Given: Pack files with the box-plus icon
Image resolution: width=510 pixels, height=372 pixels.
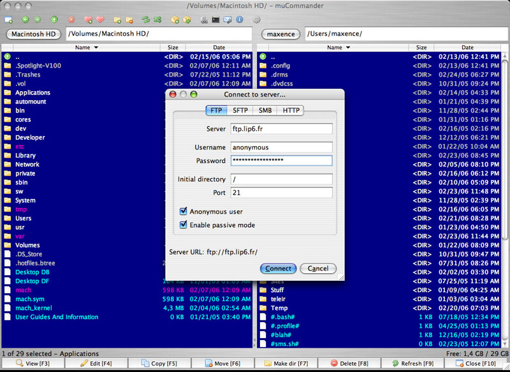Looking at the screenshot, I should [175, 20].
